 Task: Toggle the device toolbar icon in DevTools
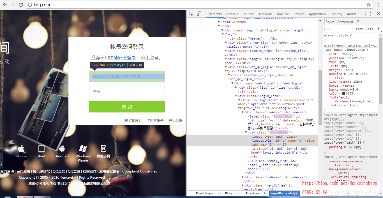(199, 14)
